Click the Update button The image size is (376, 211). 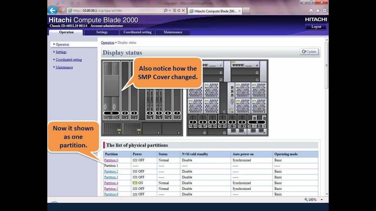(x=309, y=52)
